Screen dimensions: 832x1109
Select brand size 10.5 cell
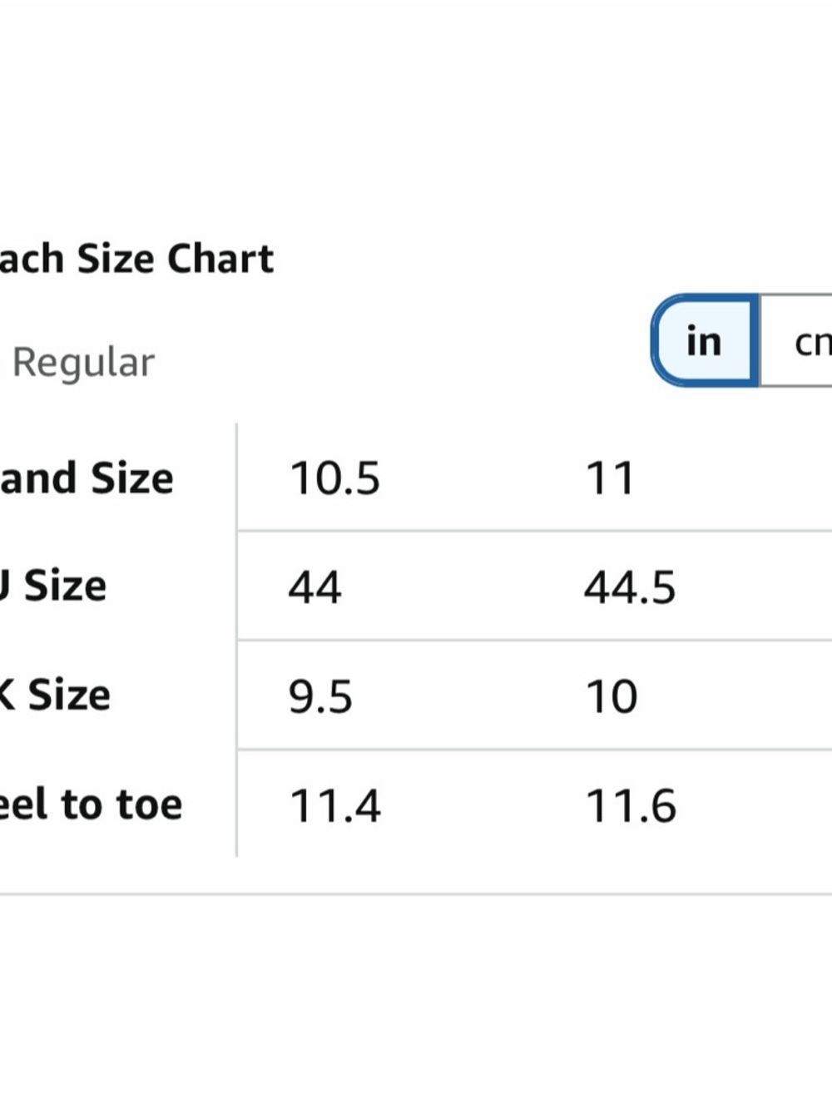334,478
